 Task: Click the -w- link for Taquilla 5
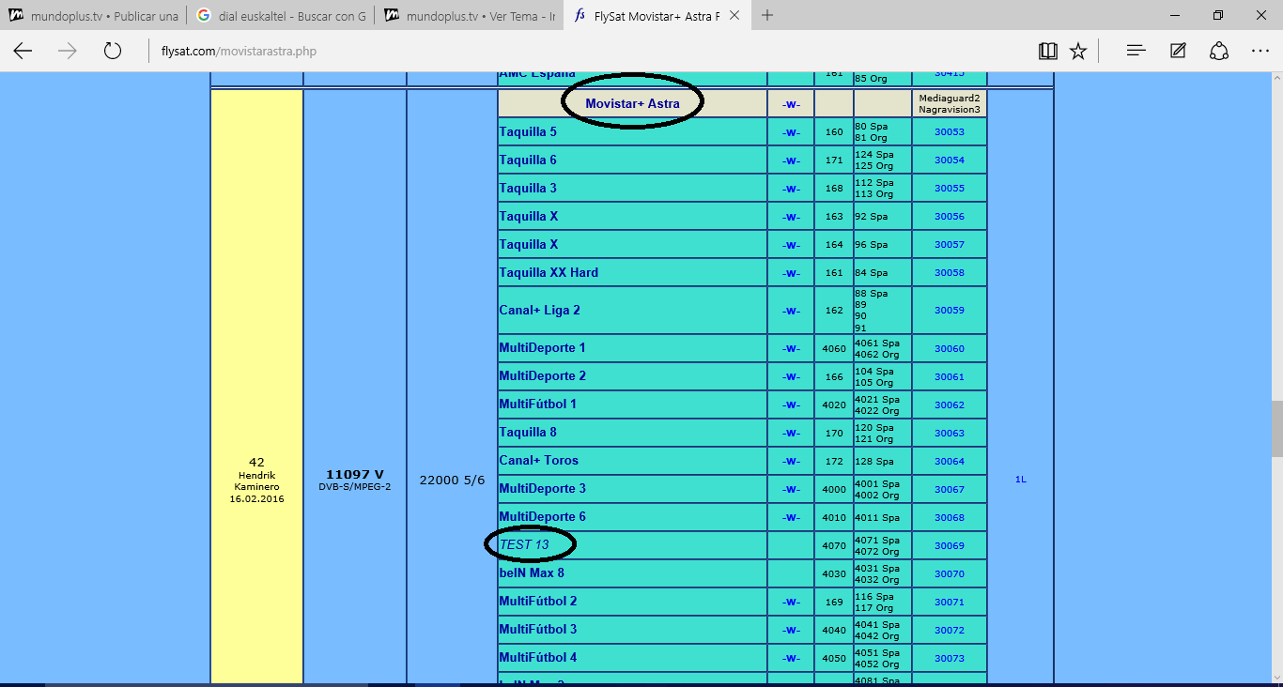click(791, 132)
